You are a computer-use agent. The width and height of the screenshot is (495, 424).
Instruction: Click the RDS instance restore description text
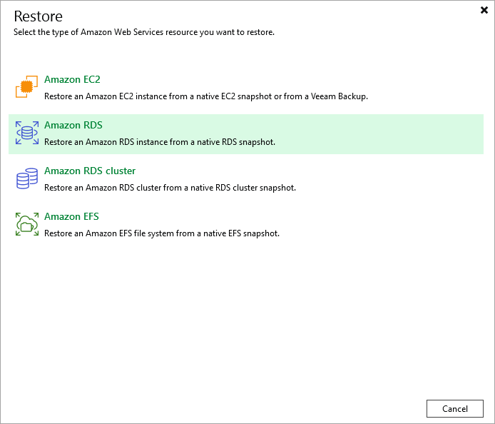point(159,142)
